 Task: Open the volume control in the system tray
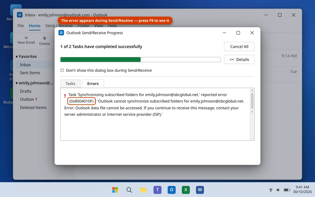tap(278, 190)
